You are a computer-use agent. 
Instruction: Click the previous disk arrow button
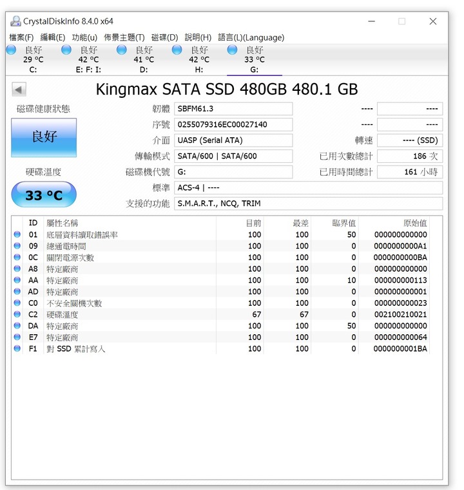[19, 90]
